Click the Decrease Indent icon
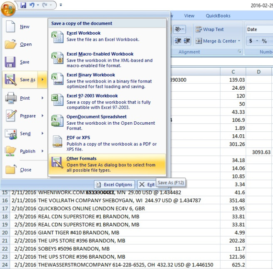The image size is (273, 269). tap(178, 41)
